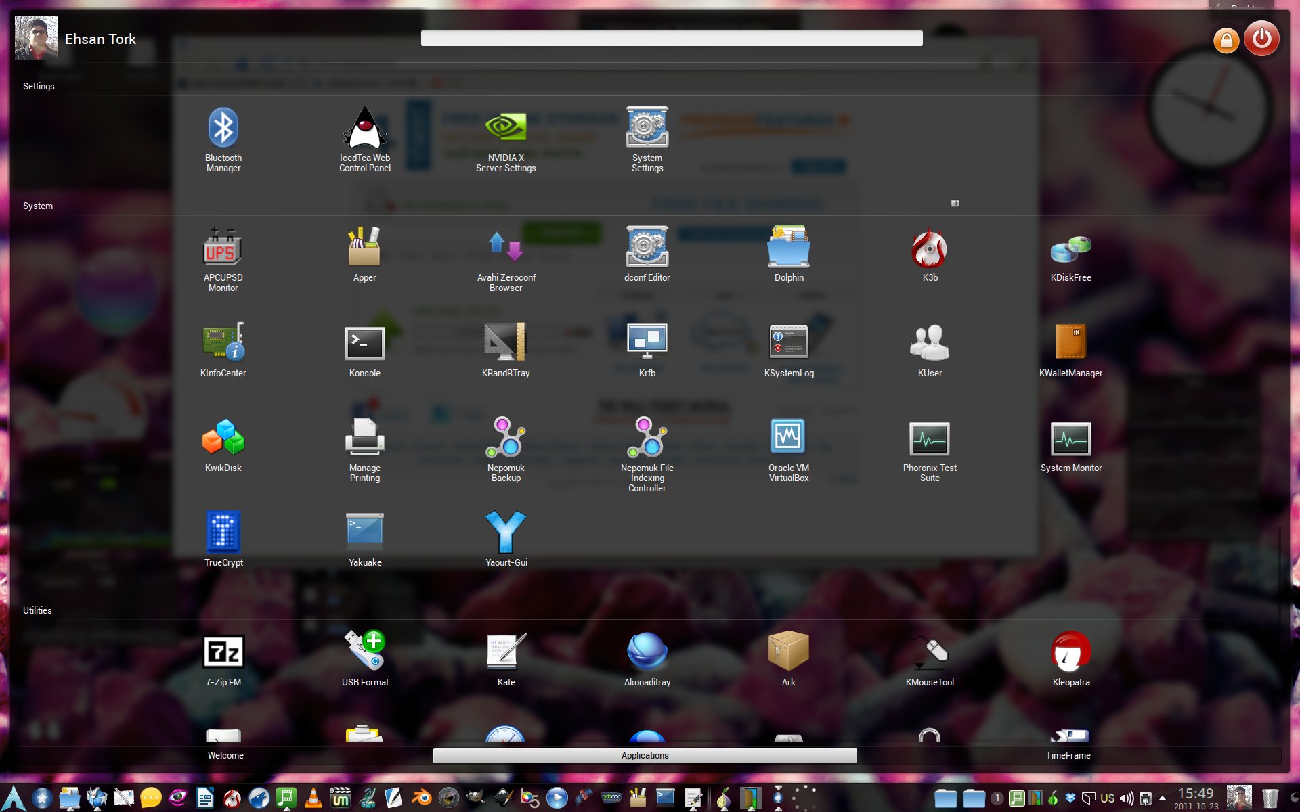
Task: Open dconf Editor
Action: 647,254
